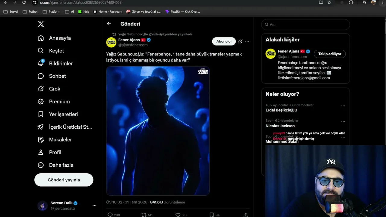The height and width of the screenshot is (217, 386).
Task: Click the browser forward arrow
Action: click(15, 2)
